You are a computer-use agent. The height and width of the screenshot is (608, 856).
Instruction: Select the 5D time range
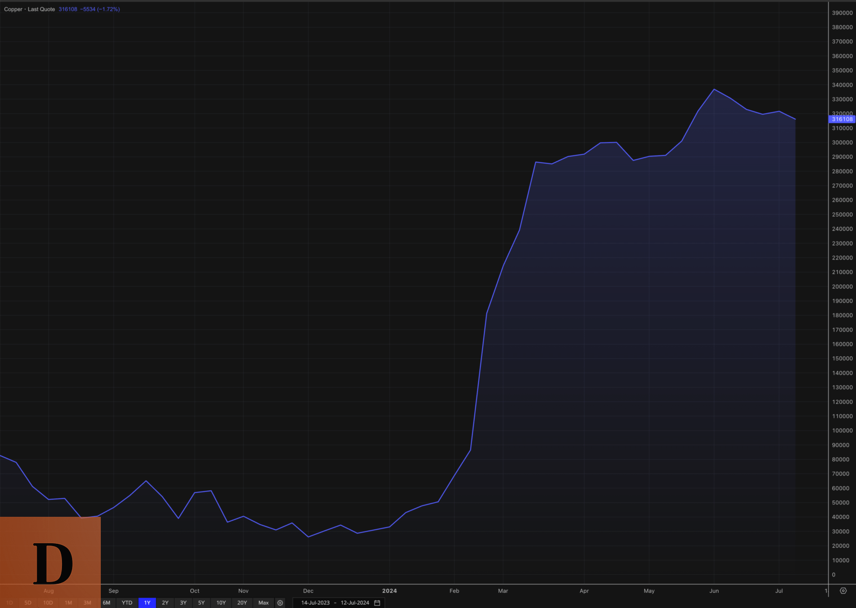28,603
